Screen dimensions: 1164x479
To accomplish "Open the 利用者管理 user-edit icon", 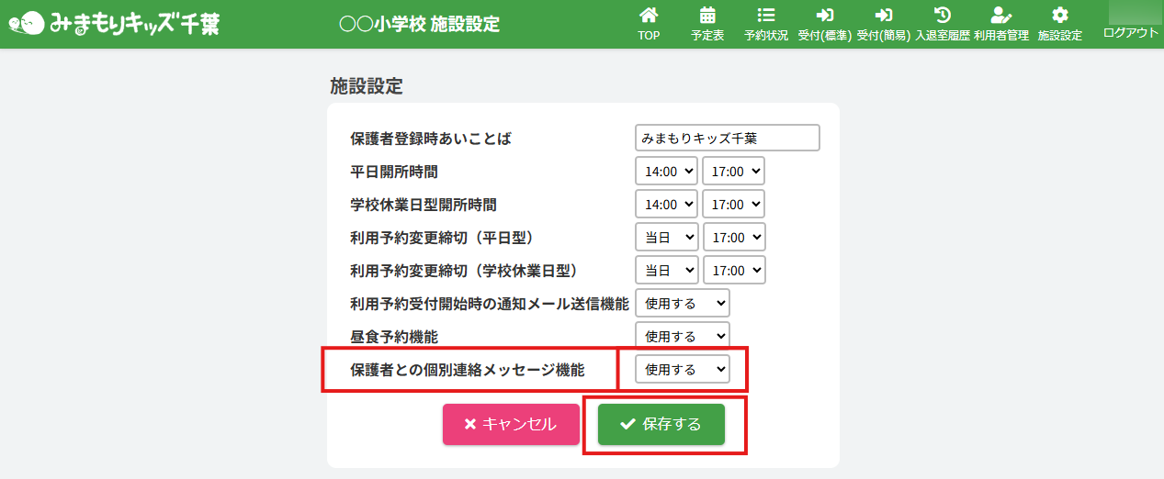I will click(1000, 16).
